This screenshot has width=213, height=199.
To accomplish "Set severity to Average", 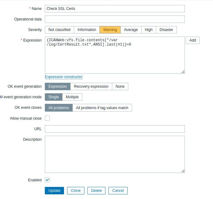I will pos(131,30).
